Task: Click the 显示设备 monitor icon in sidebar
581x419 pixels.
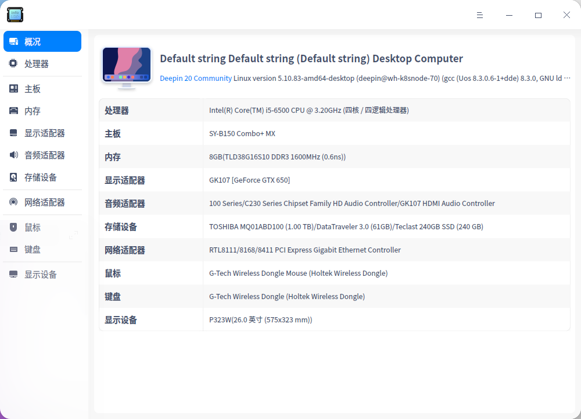Action: tap(14, 274)
